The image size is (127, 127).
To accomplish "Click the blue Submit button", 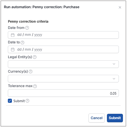I will pos(115,118).
